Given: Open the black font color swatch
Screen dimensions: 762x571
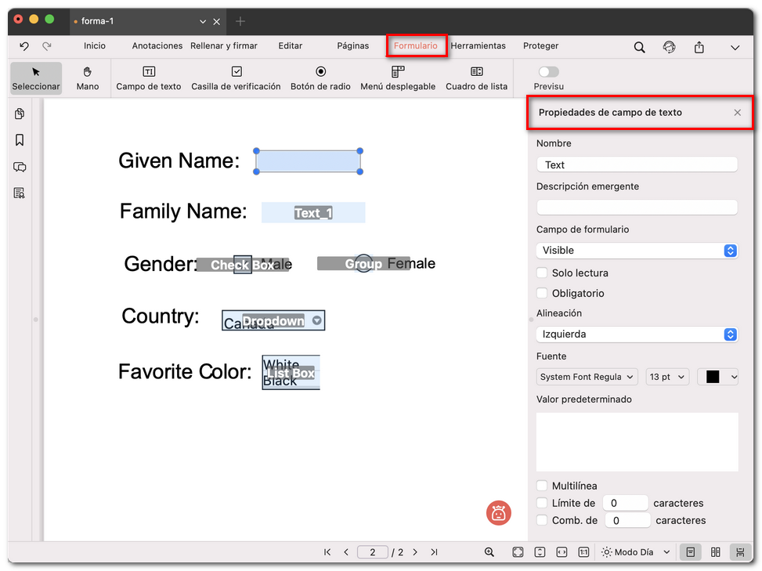Looking at the screenshot, I should coord(717,377).
